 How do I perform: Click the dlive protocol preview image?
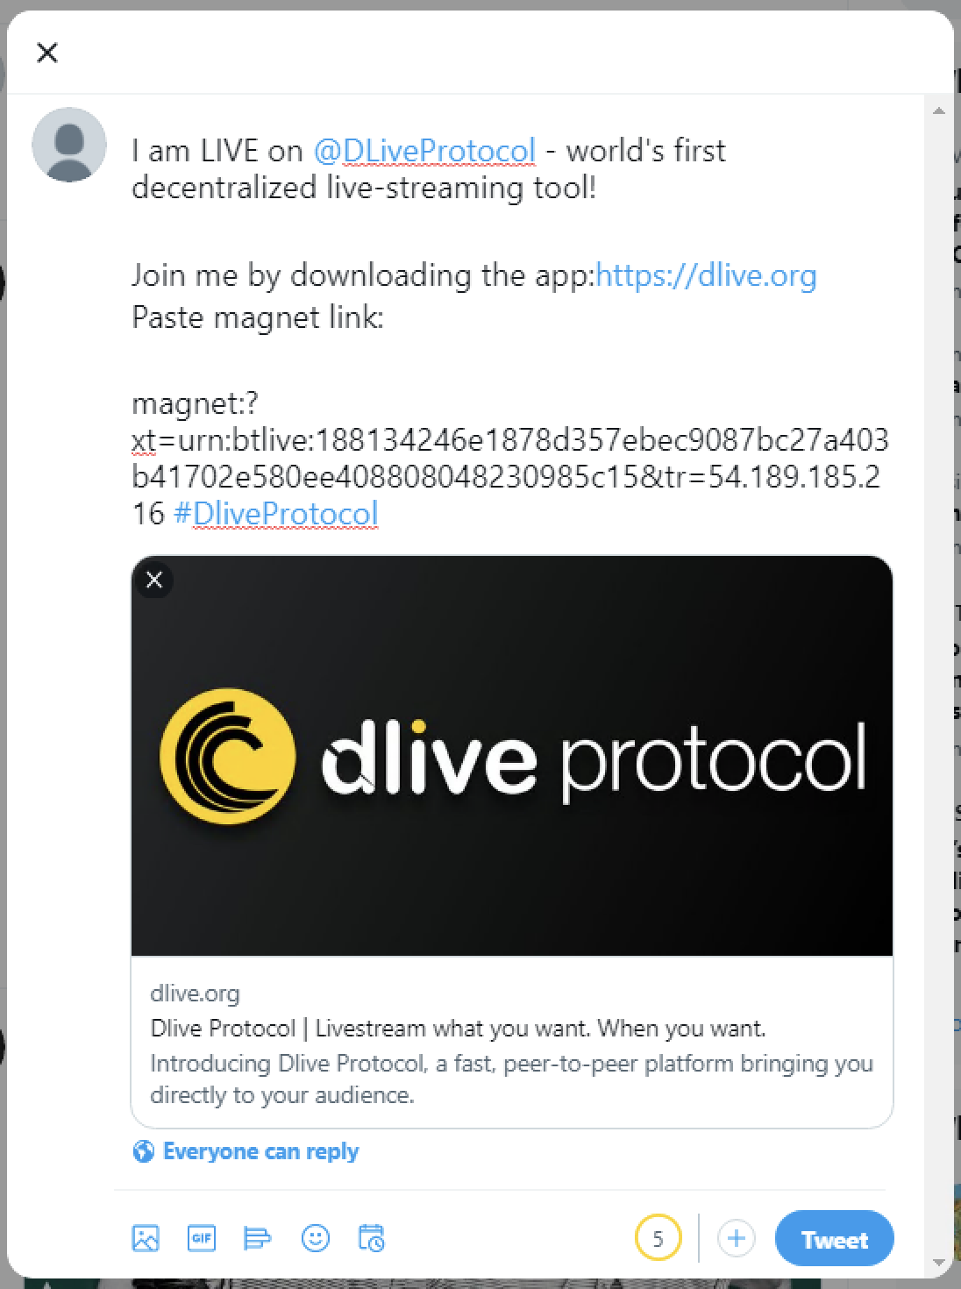tap(512, 756)
